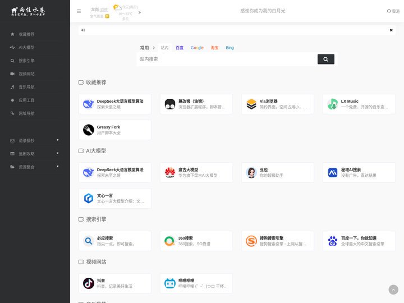The image size is (404, 303).
Task: Click the 感谢你成为我的白月光 header text
Action: pyautogui.click(x=263, y=11)
